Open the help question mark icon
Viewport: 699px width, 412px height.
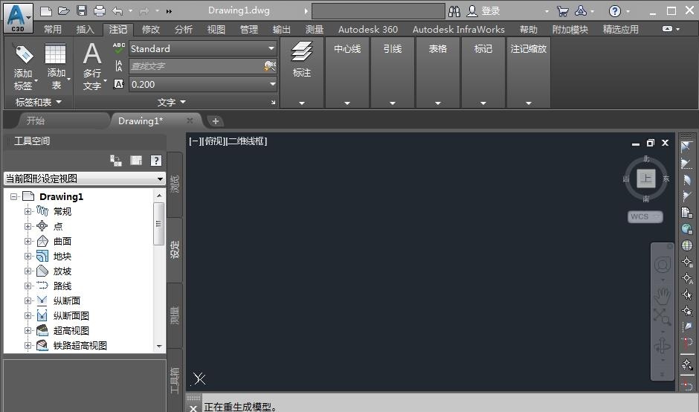pos(615,10)
